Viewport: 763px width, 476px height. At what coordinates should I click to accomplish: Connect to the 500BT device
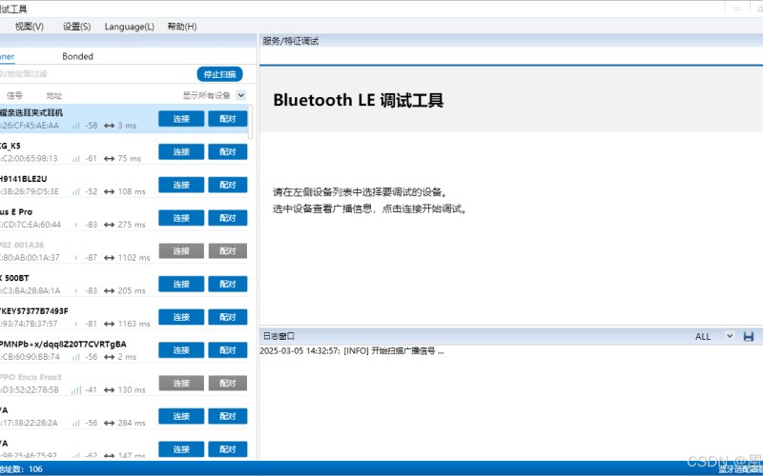tap(181, 284)
